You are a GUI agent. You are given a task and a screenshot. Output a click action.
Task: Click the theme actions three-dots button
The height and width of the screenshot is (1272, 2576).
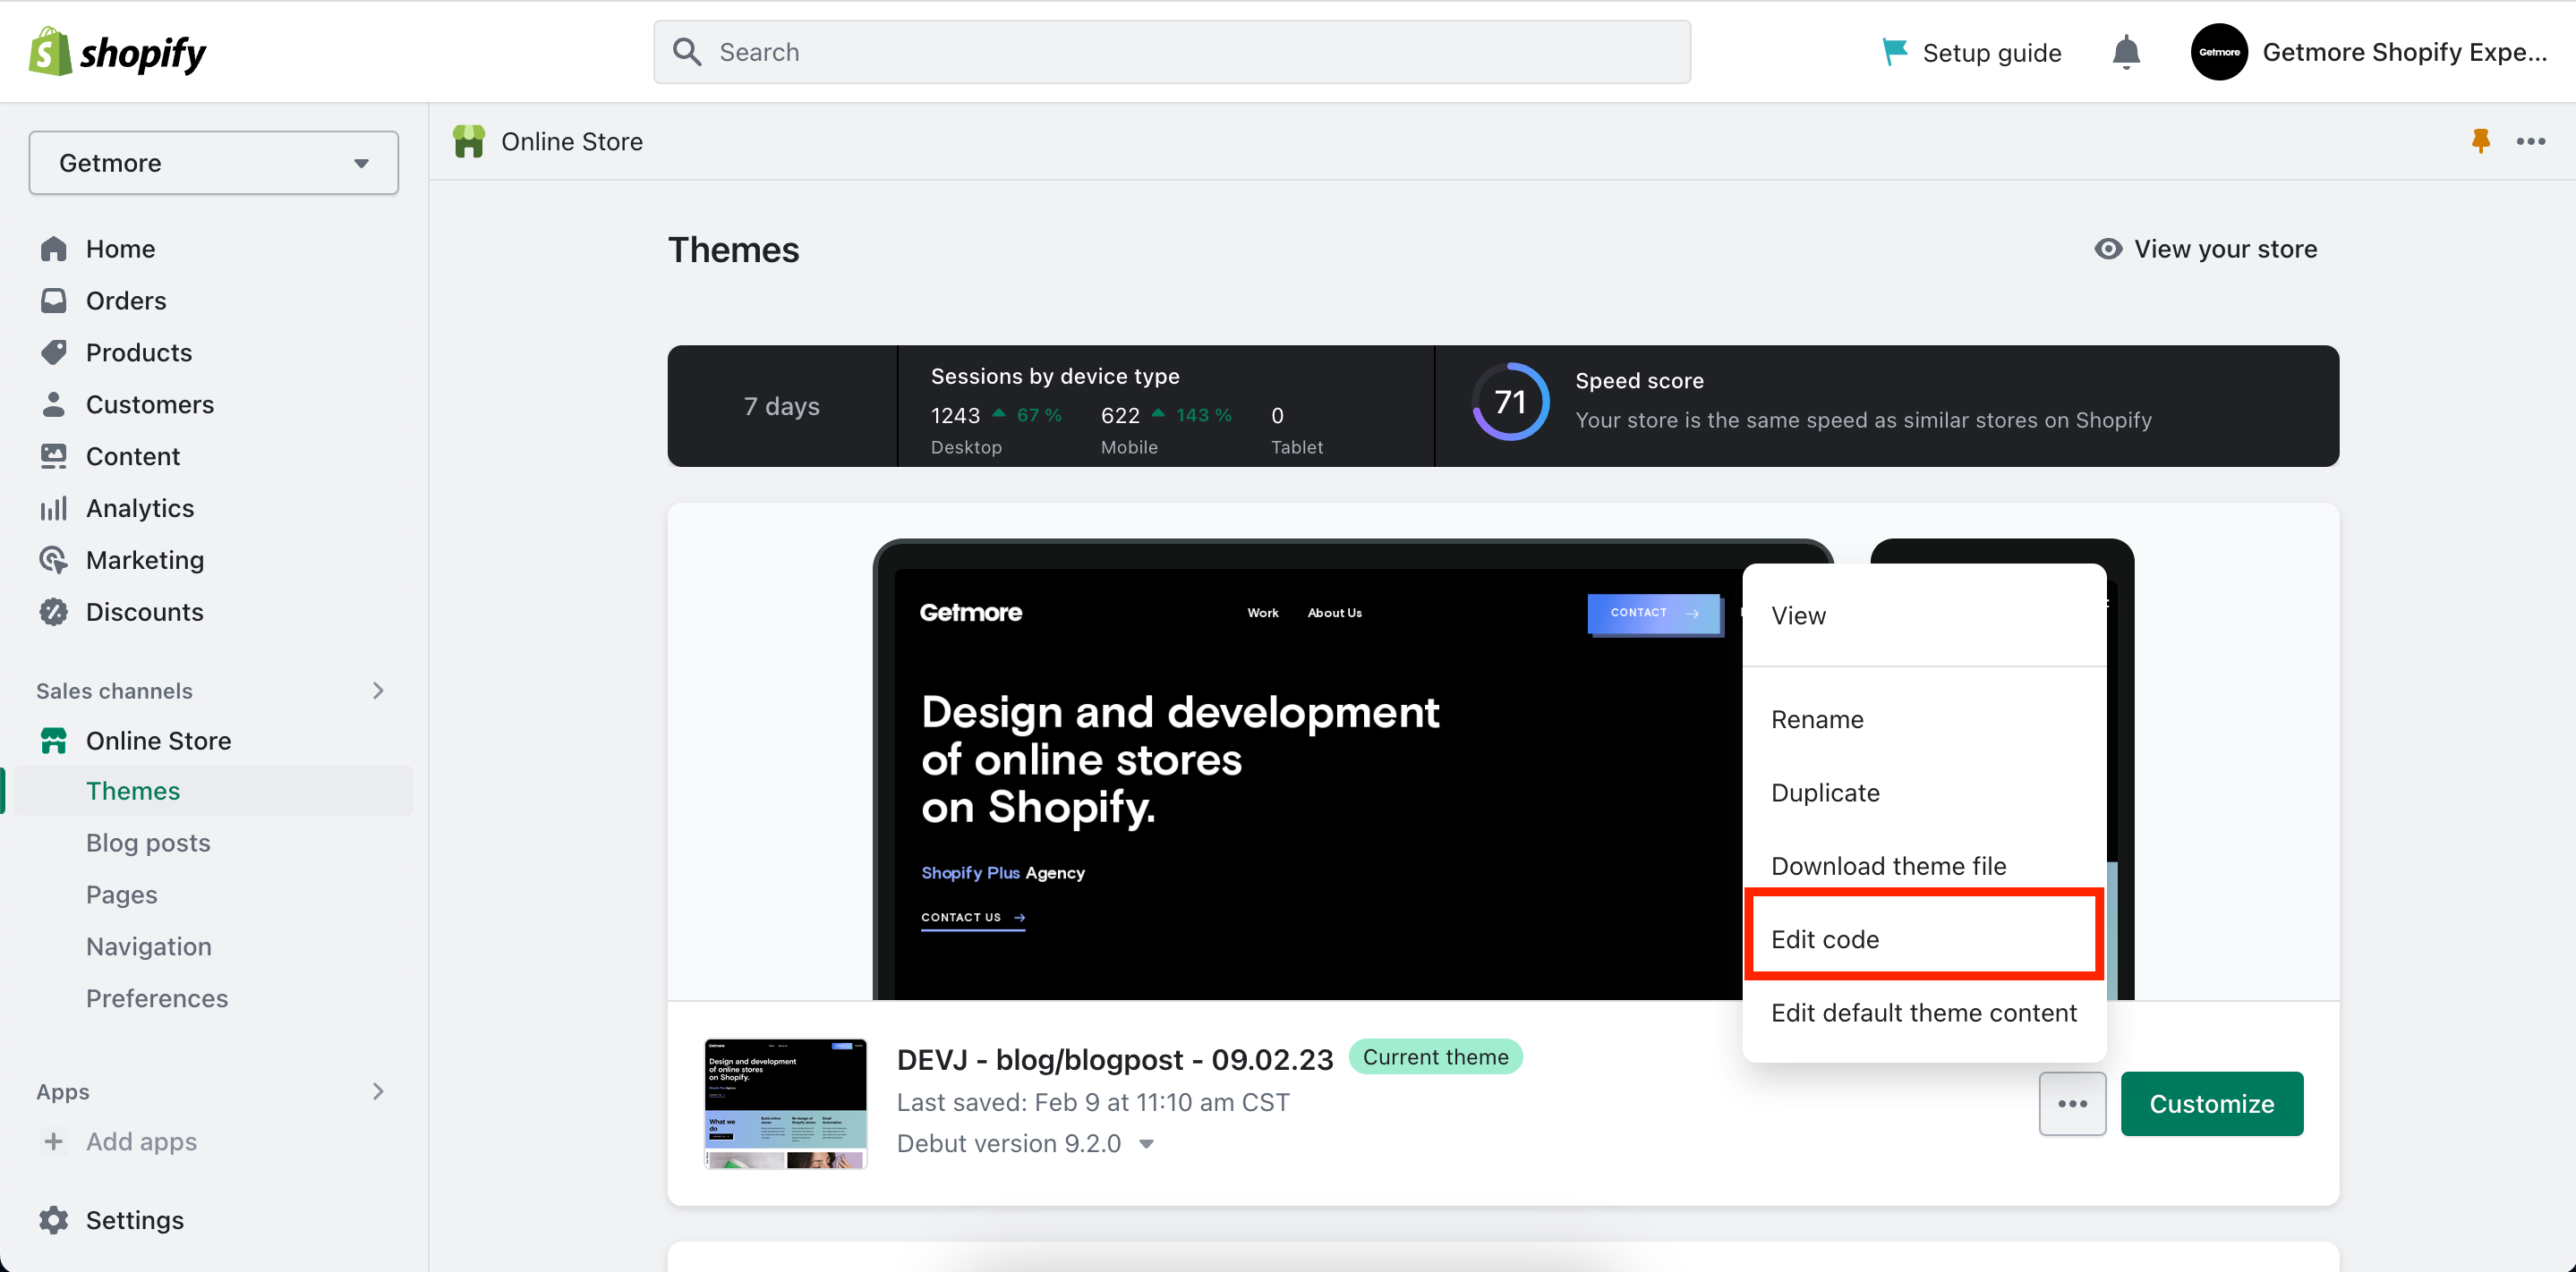tap(2072, 1104)
